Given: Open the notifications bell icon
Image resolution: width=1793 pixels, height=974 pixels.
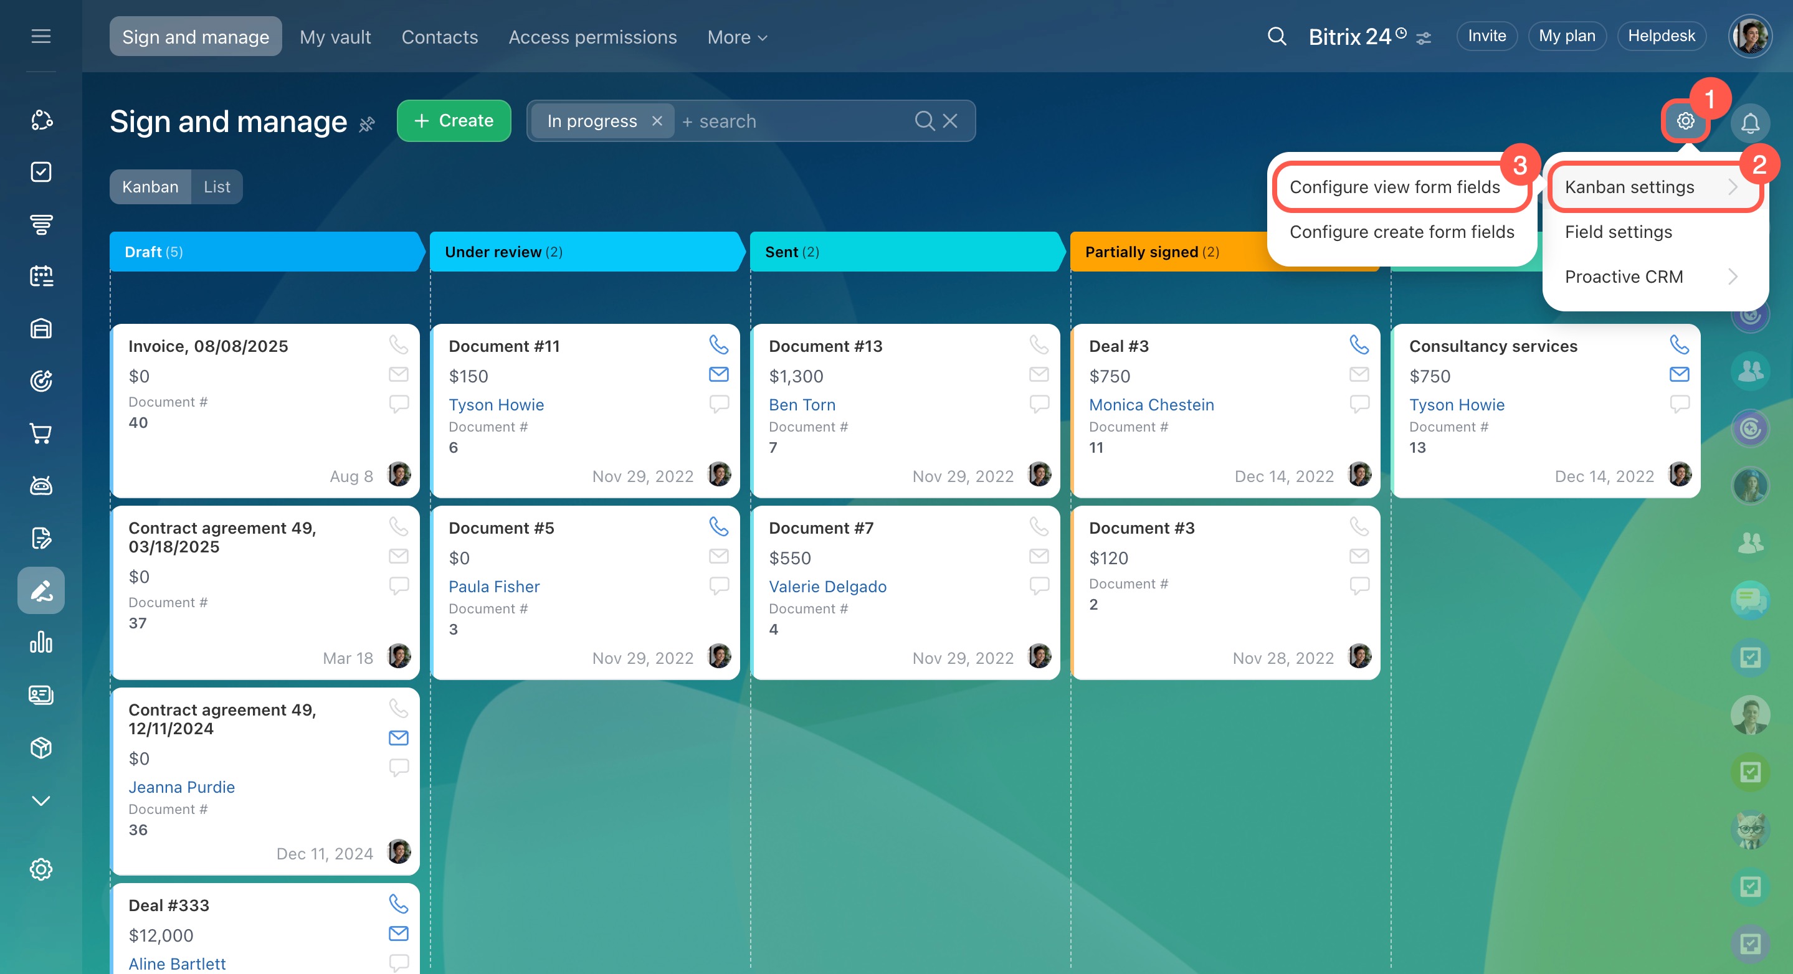Looking at the screenshot, I should (1750, 123).
